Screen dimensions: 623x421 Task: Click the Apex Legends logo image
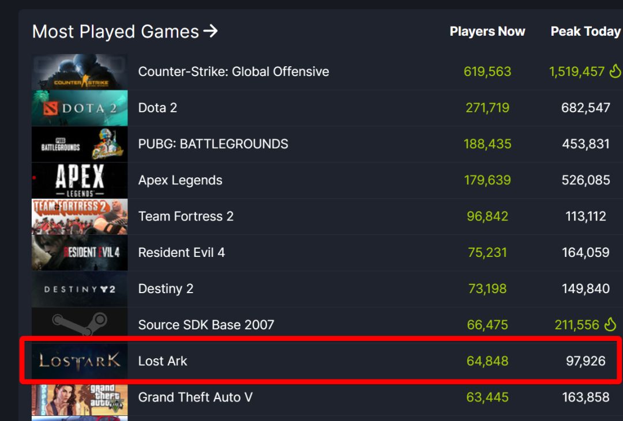pos(80,180)
